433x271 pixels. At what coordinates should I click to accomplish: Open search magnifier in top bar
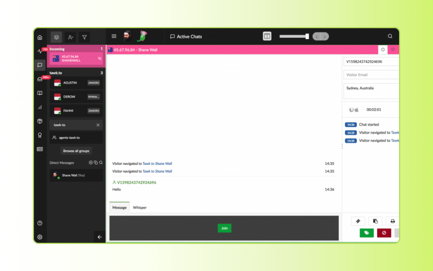[390, 36]
